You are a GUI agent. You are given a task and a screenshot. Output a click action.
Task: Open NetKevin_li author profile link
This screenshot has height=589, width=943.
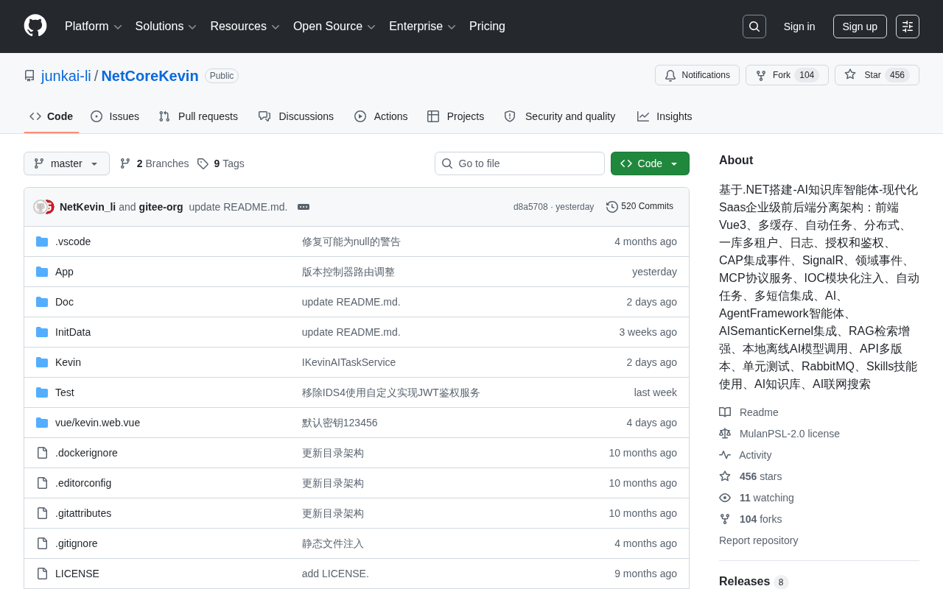88,207
